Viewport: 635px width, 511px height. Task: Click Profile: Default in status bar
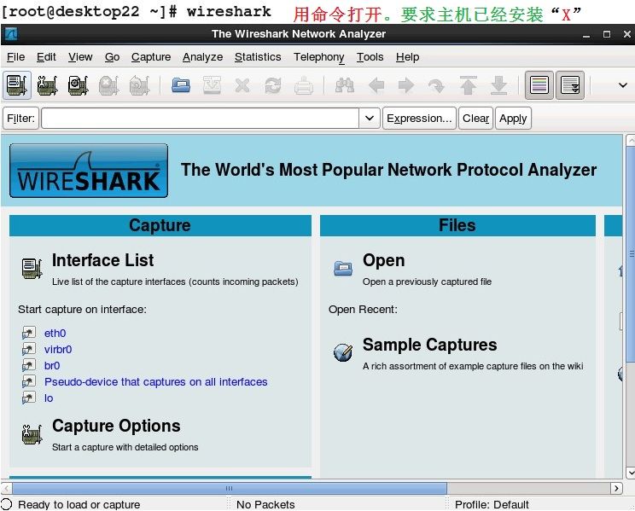point(492,504)
